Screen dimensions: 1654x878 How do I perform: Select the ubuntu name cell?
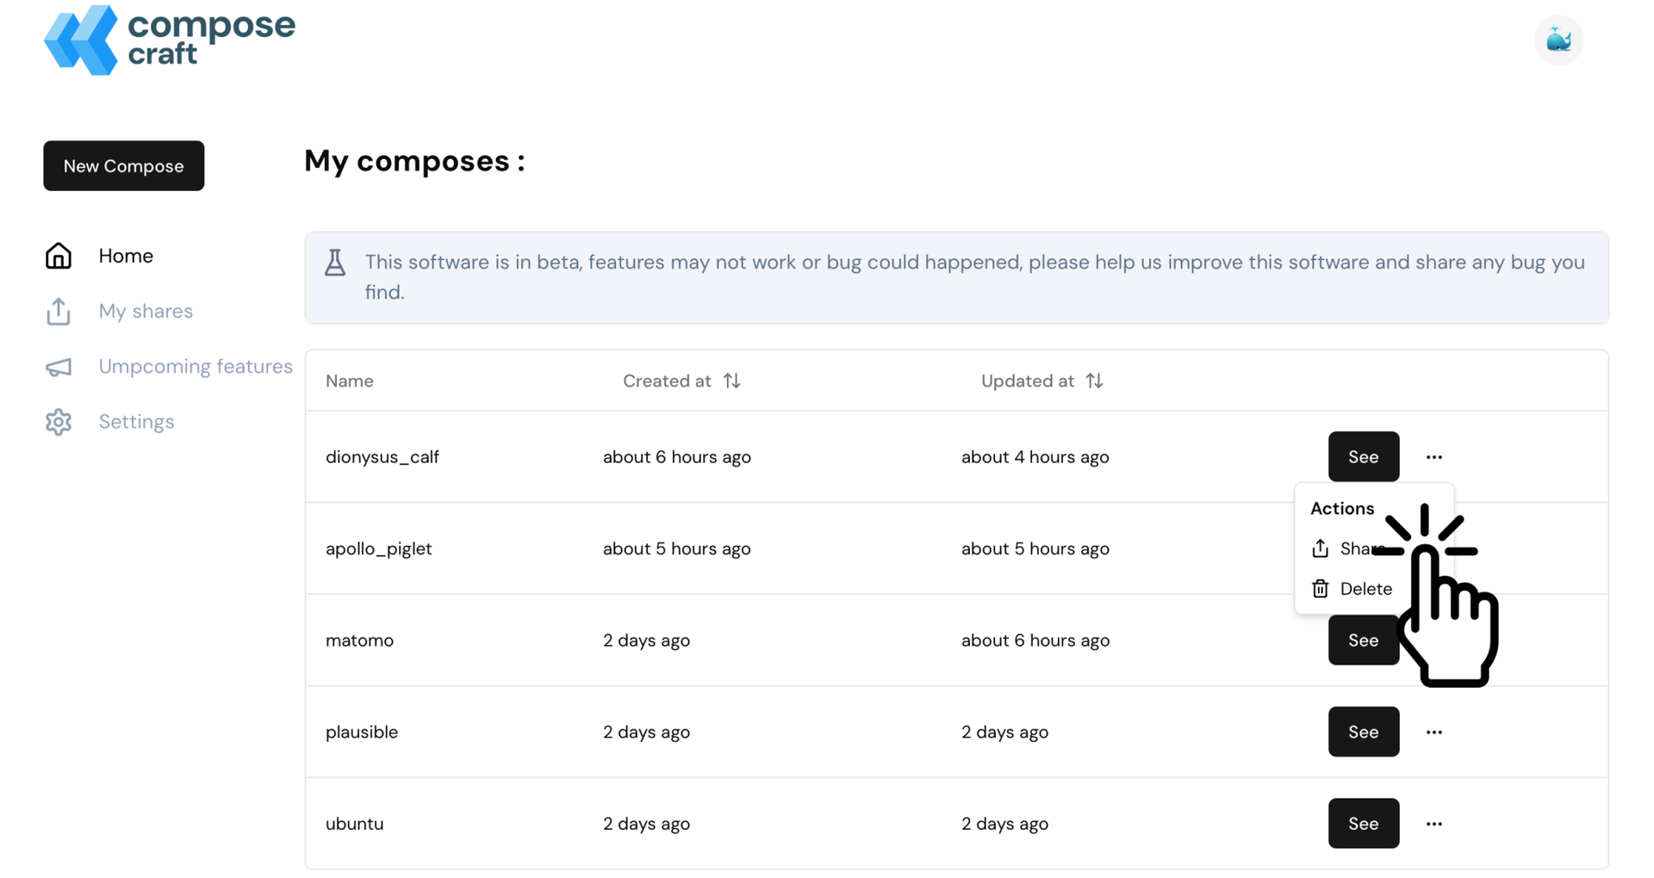coord(355,824)
